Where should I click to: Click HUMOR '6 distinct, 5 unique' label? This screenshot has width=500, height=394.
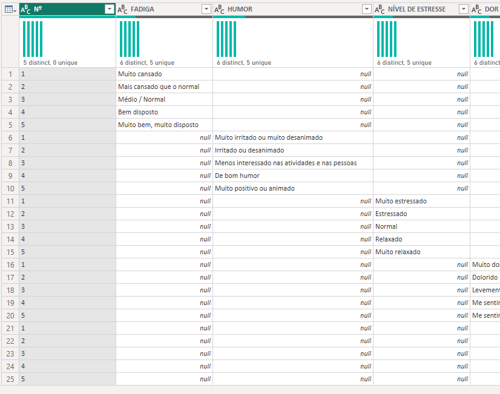(x=244, y=62)
